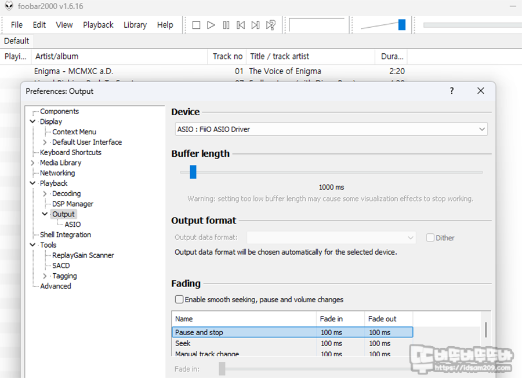Minimize the foobar2000 window

click(x=513, y=6)
